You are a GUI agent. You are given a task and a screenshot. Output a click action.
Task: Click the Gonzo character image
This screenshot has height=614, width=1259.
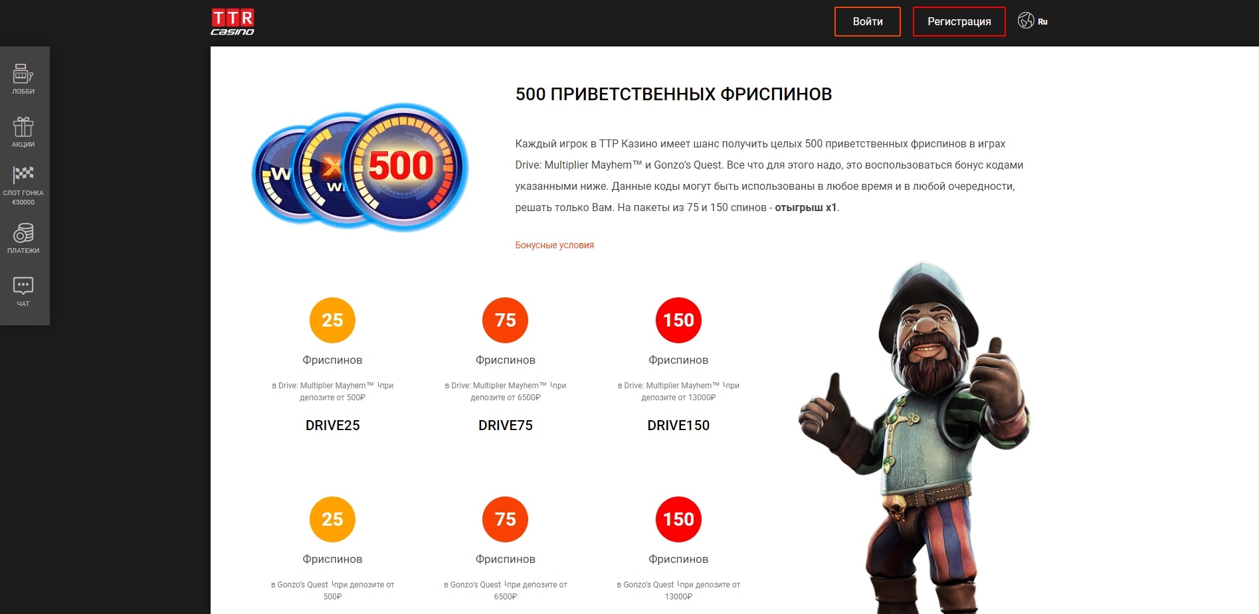point(916,438)
